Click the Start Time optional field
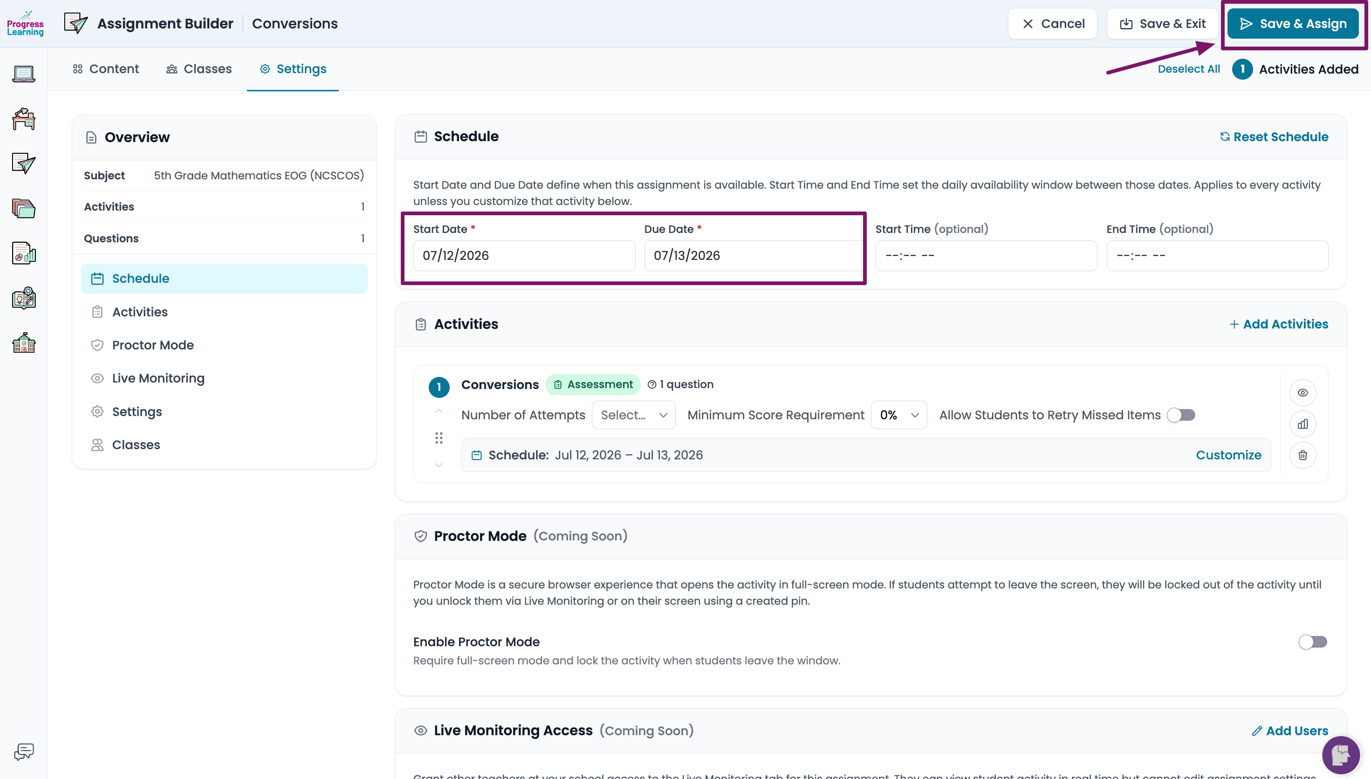This screenshot has height=779, width=1371. tap(986, 256)
